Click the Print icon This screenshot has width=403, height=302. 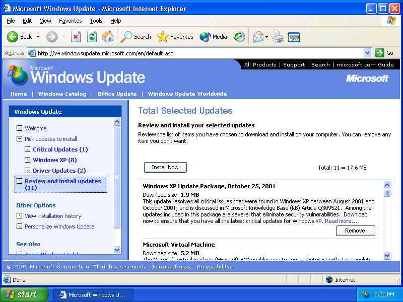coord(278,37)
